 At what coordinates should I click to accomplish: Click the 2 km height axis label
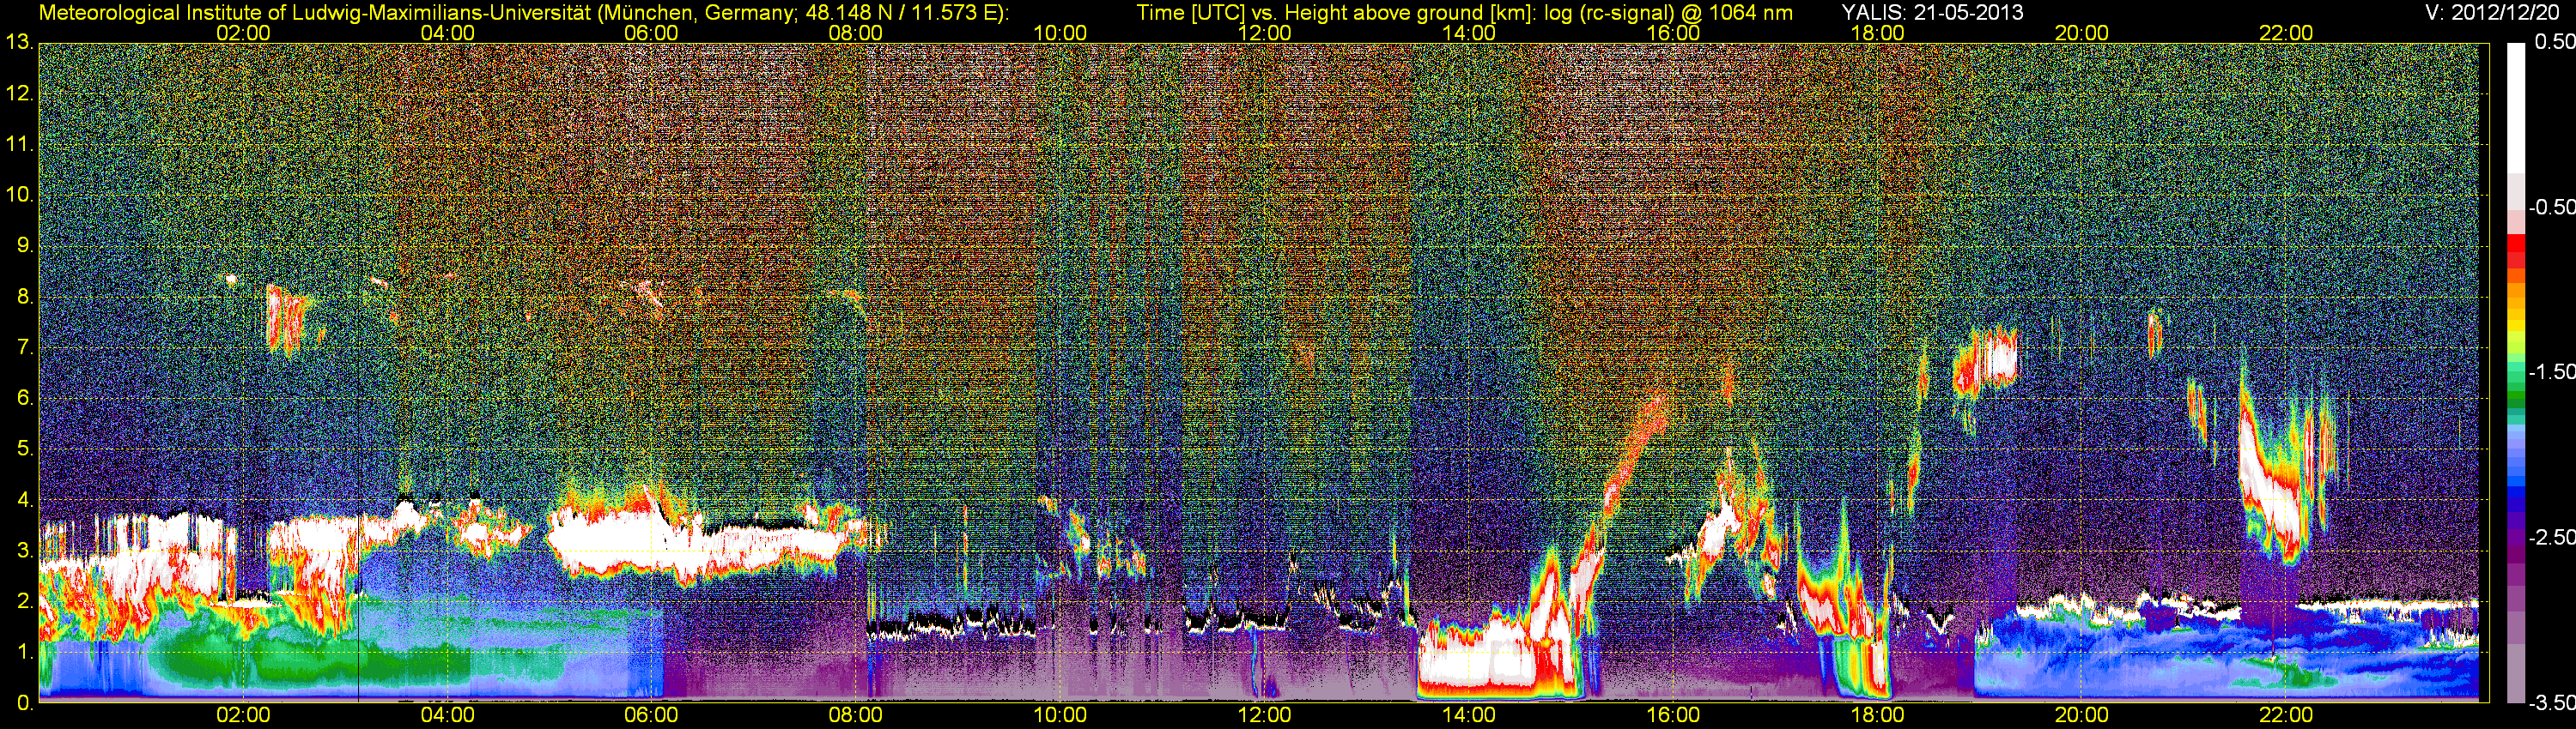click(x=24, y=601)
